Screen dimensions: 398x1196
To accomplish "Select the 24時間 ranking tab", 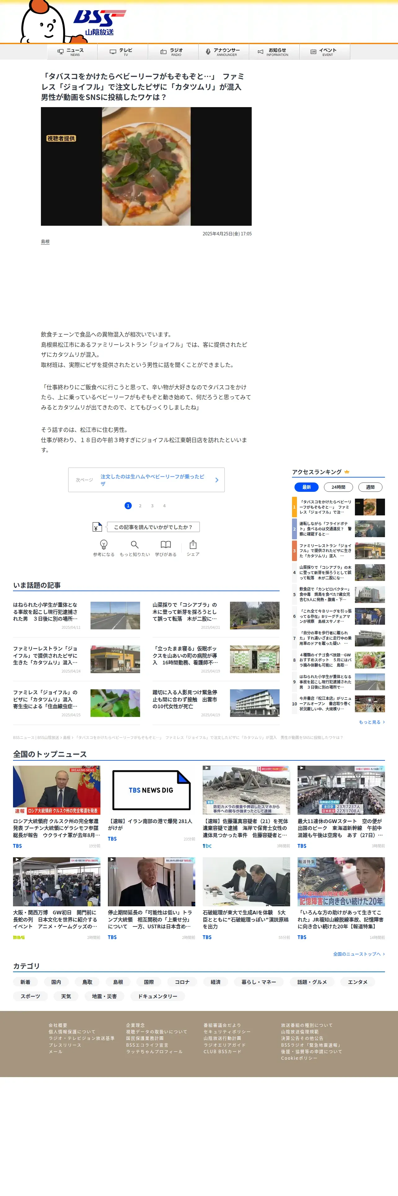I will (x=338, y=487).
